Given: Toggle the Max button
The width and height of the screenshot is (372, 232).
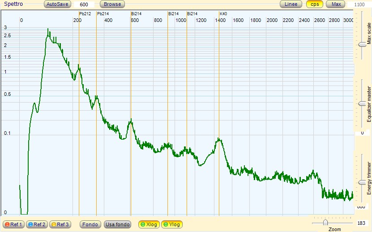Looking at the screenshot, I should (x=336, y=4).
